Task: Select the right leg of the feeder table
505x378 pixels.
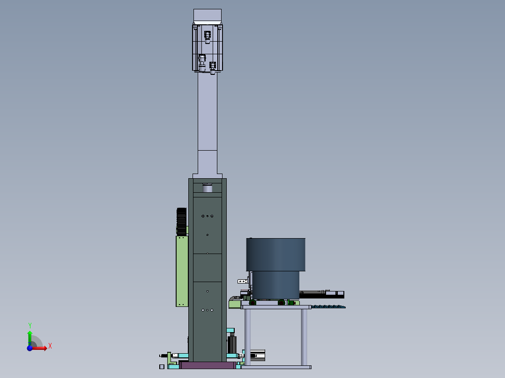Action: coord(304,337)
